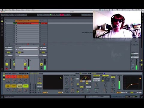Click the transport Stop button
This screenshot has width=144, height=108.
[x=53, y=15]
